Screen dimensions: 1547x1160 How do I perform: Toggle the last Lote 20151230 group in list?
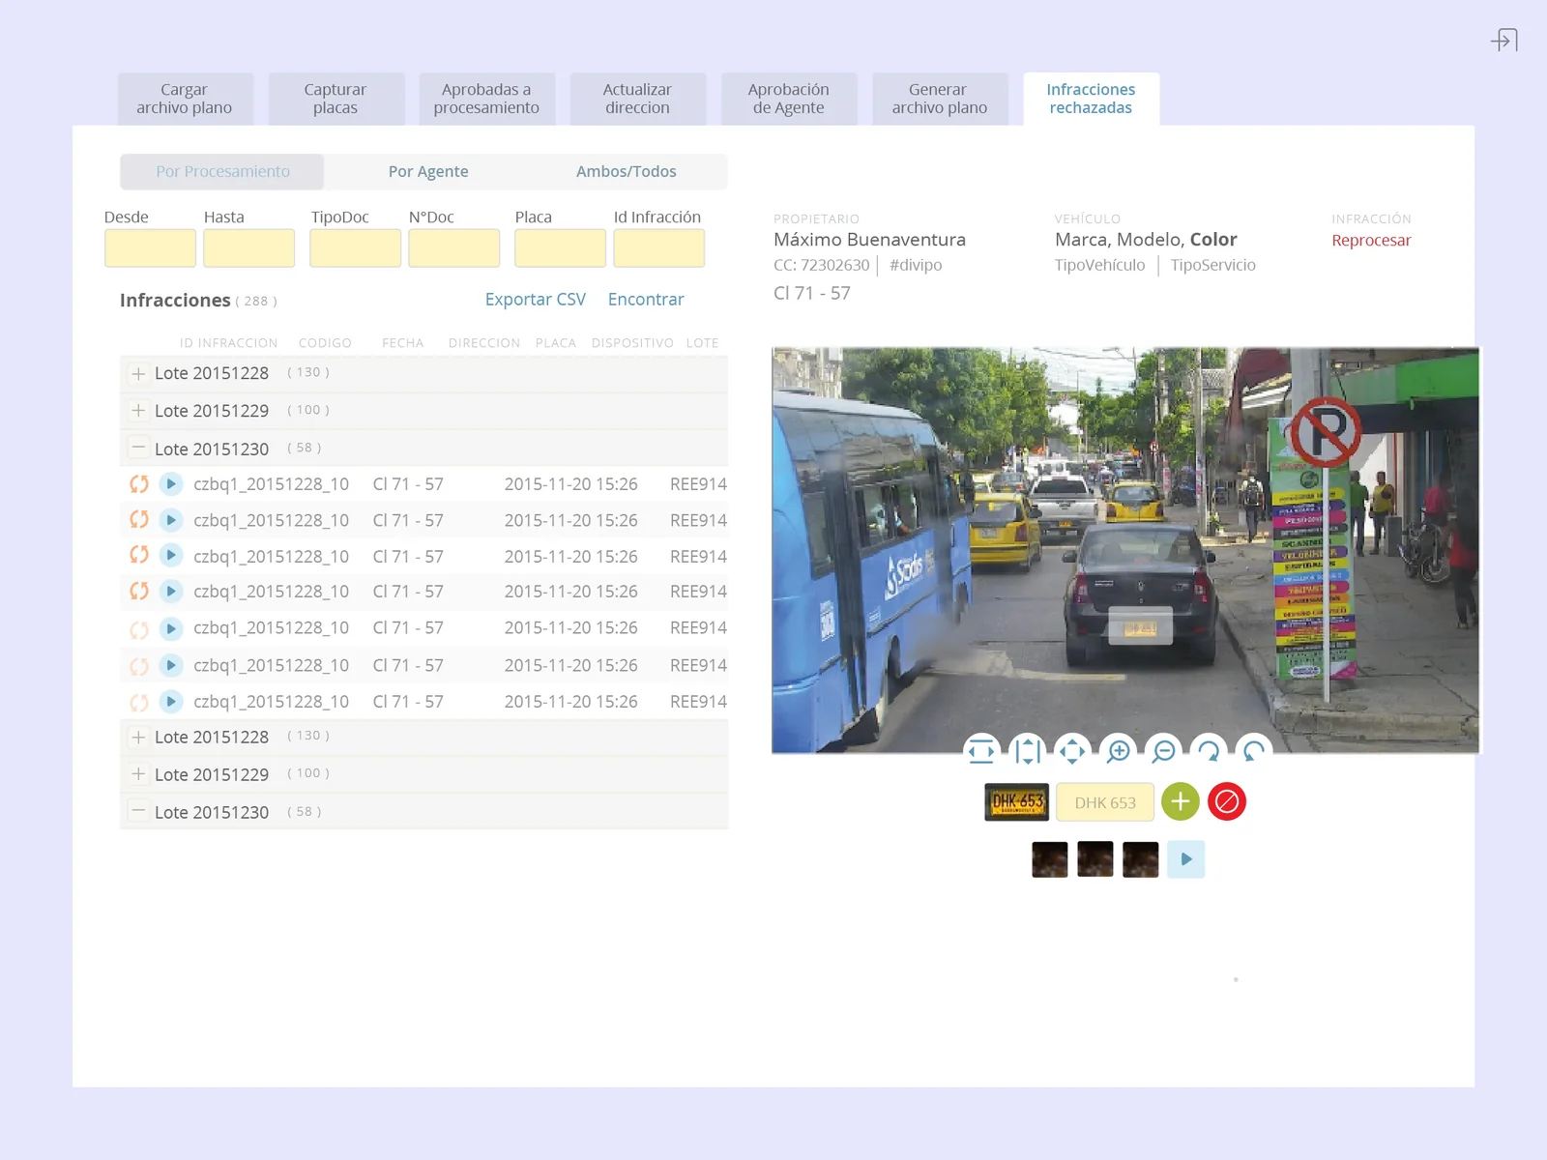coord(138,812)
